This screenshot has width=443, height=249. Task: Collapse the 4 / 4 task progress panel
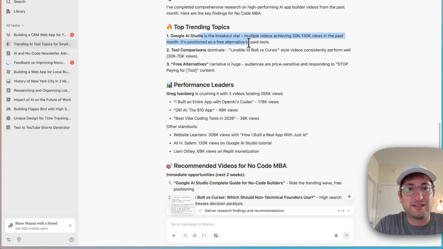click(348, 211)
